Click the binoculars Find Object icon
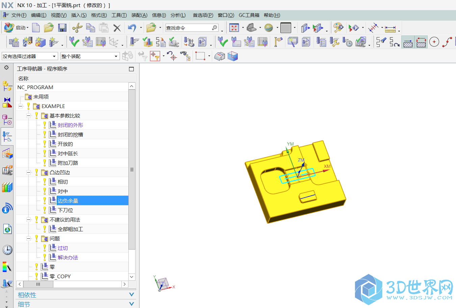 click(x=185, y=56)
